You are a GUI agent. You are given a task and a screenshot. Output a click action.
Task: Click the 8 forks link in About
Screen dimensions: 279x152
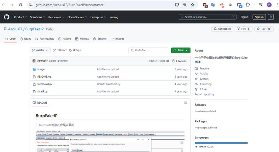201,89
